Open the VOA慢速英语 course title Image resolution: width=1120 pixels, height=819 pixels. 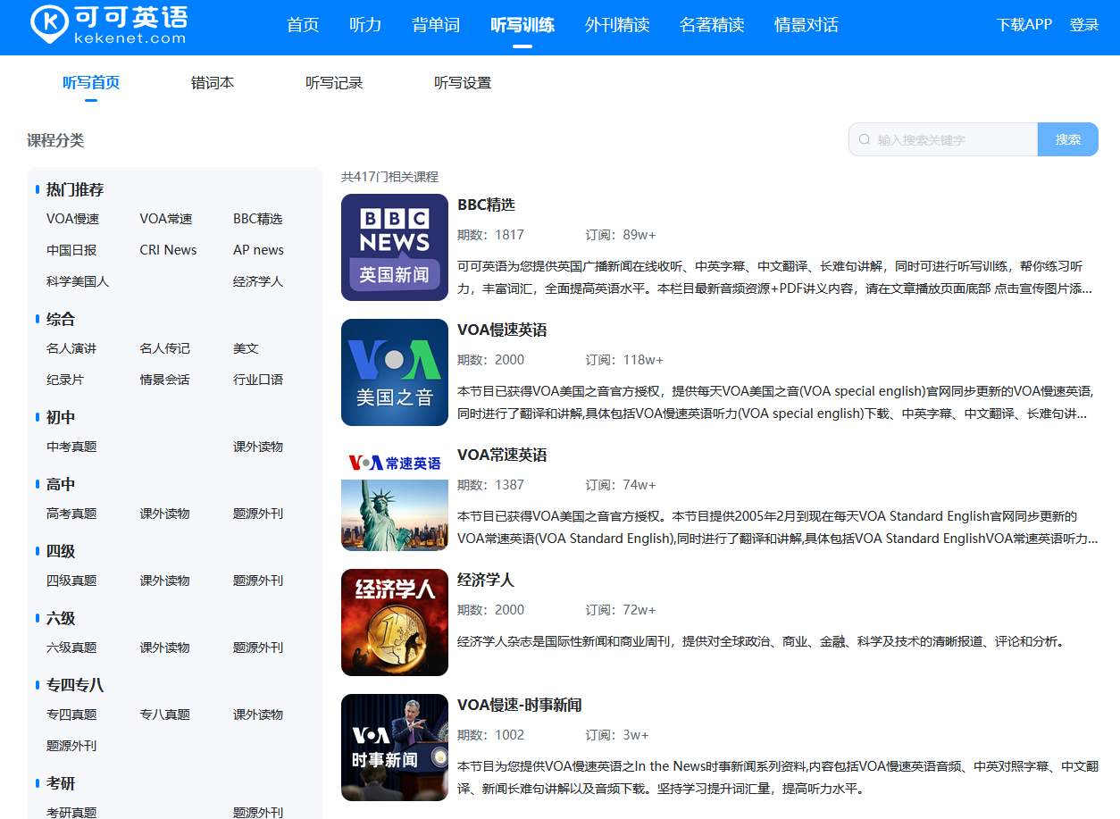click(502, 330)
